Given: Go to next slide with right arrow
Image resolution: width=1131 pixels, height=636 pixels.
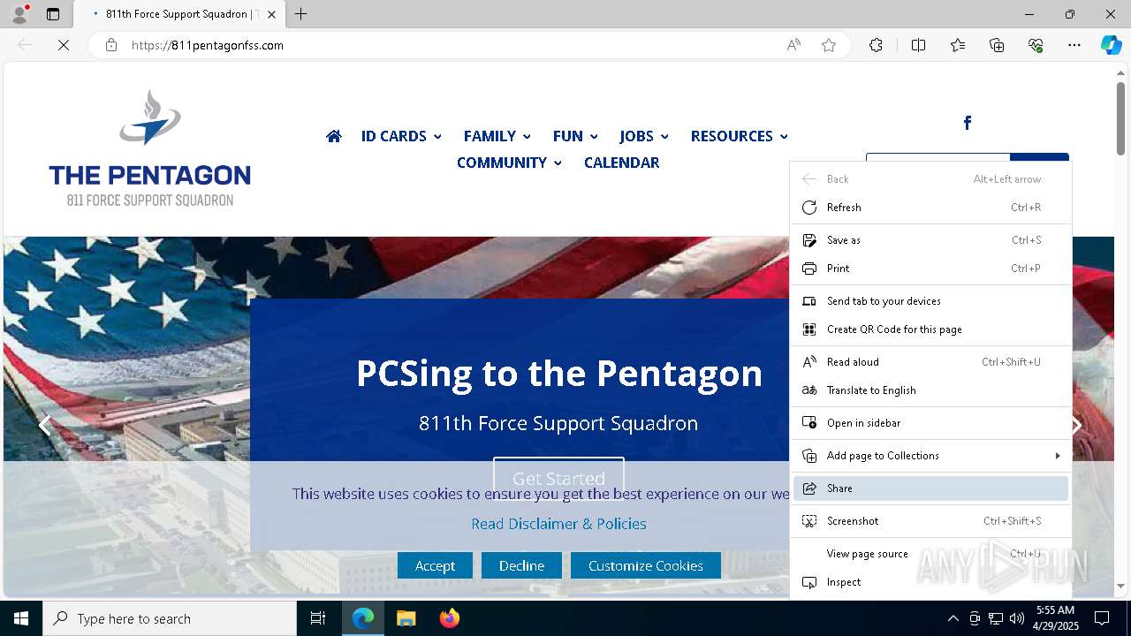Looking at the screenshot, I should (x=1077, y=425).
